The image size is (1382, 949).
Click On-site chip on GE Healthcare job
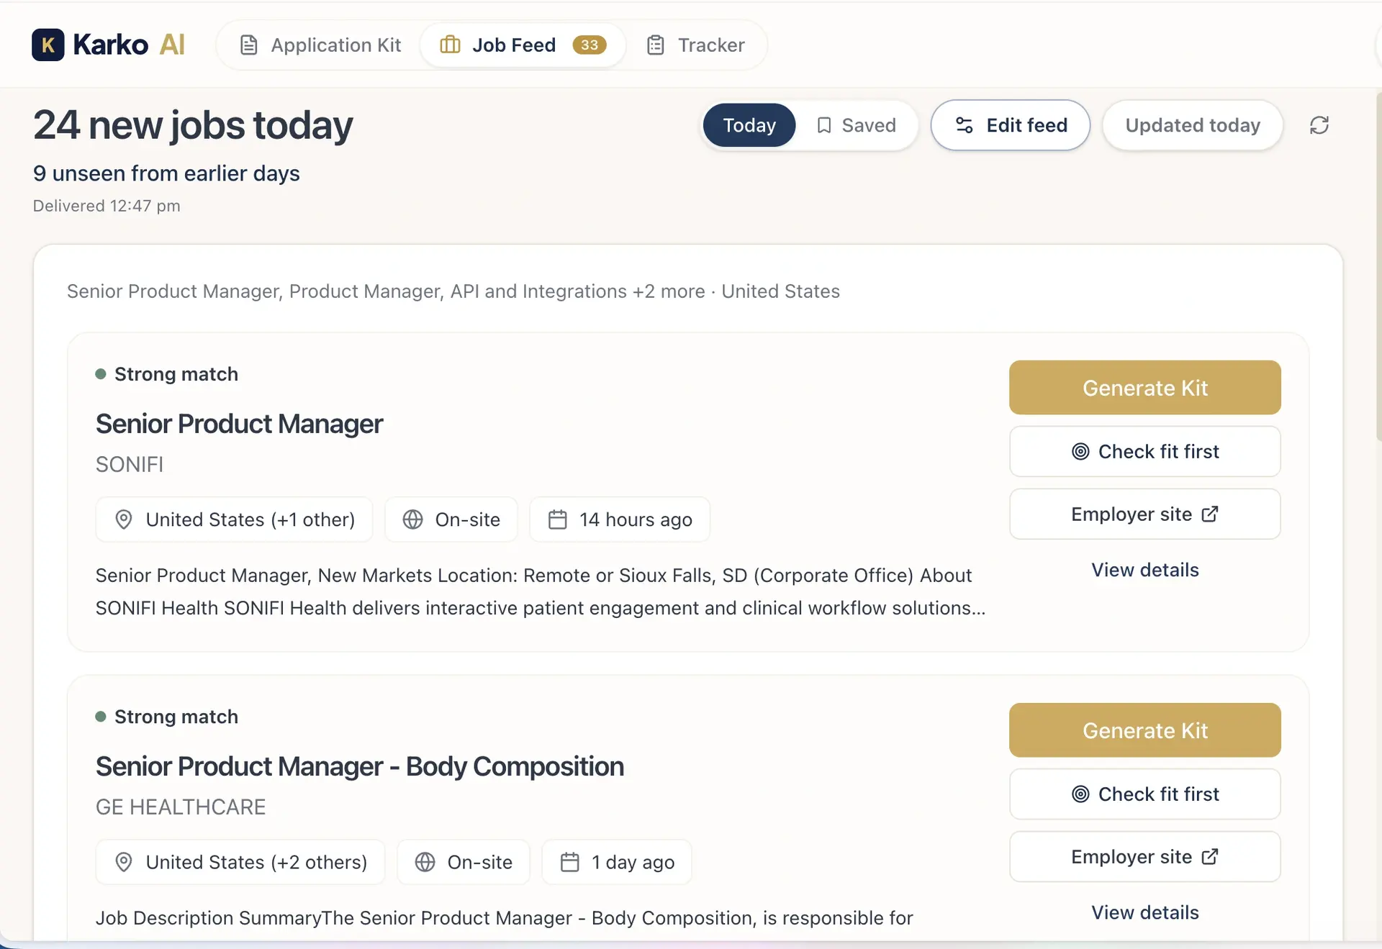[x=464, y=862]
